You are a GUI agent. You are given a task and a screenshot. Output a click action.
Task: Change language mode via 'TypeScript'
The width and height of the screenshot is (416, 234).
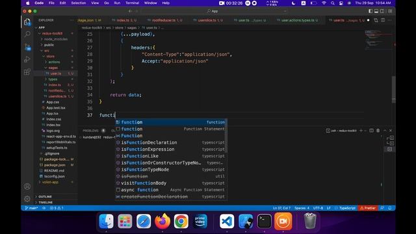(347, 208)
